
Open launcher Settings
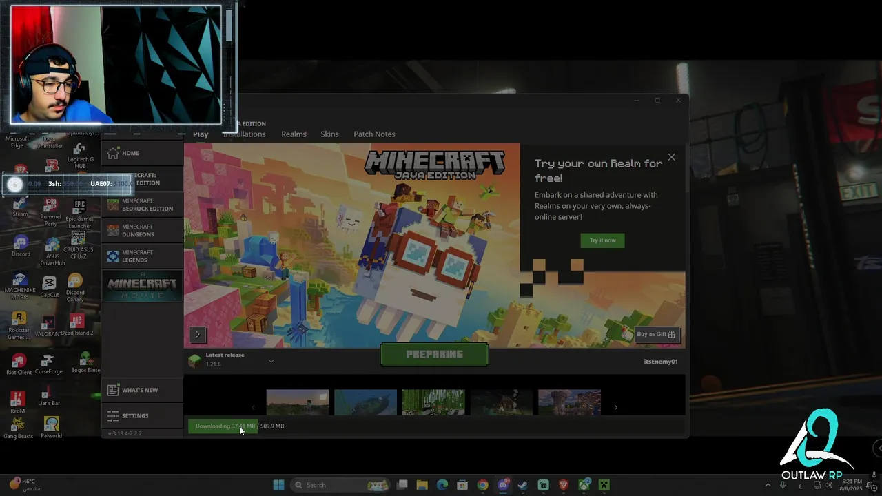[142, 415]
